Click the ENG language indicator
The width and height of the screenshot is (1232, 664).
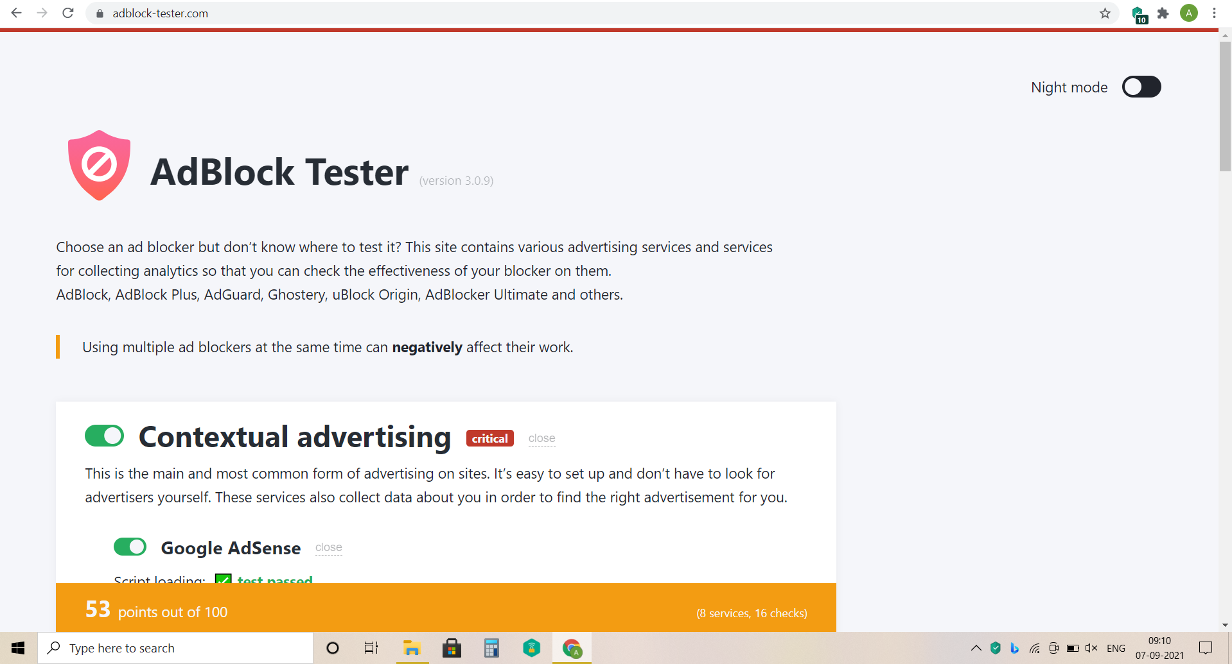[1116, 648]
